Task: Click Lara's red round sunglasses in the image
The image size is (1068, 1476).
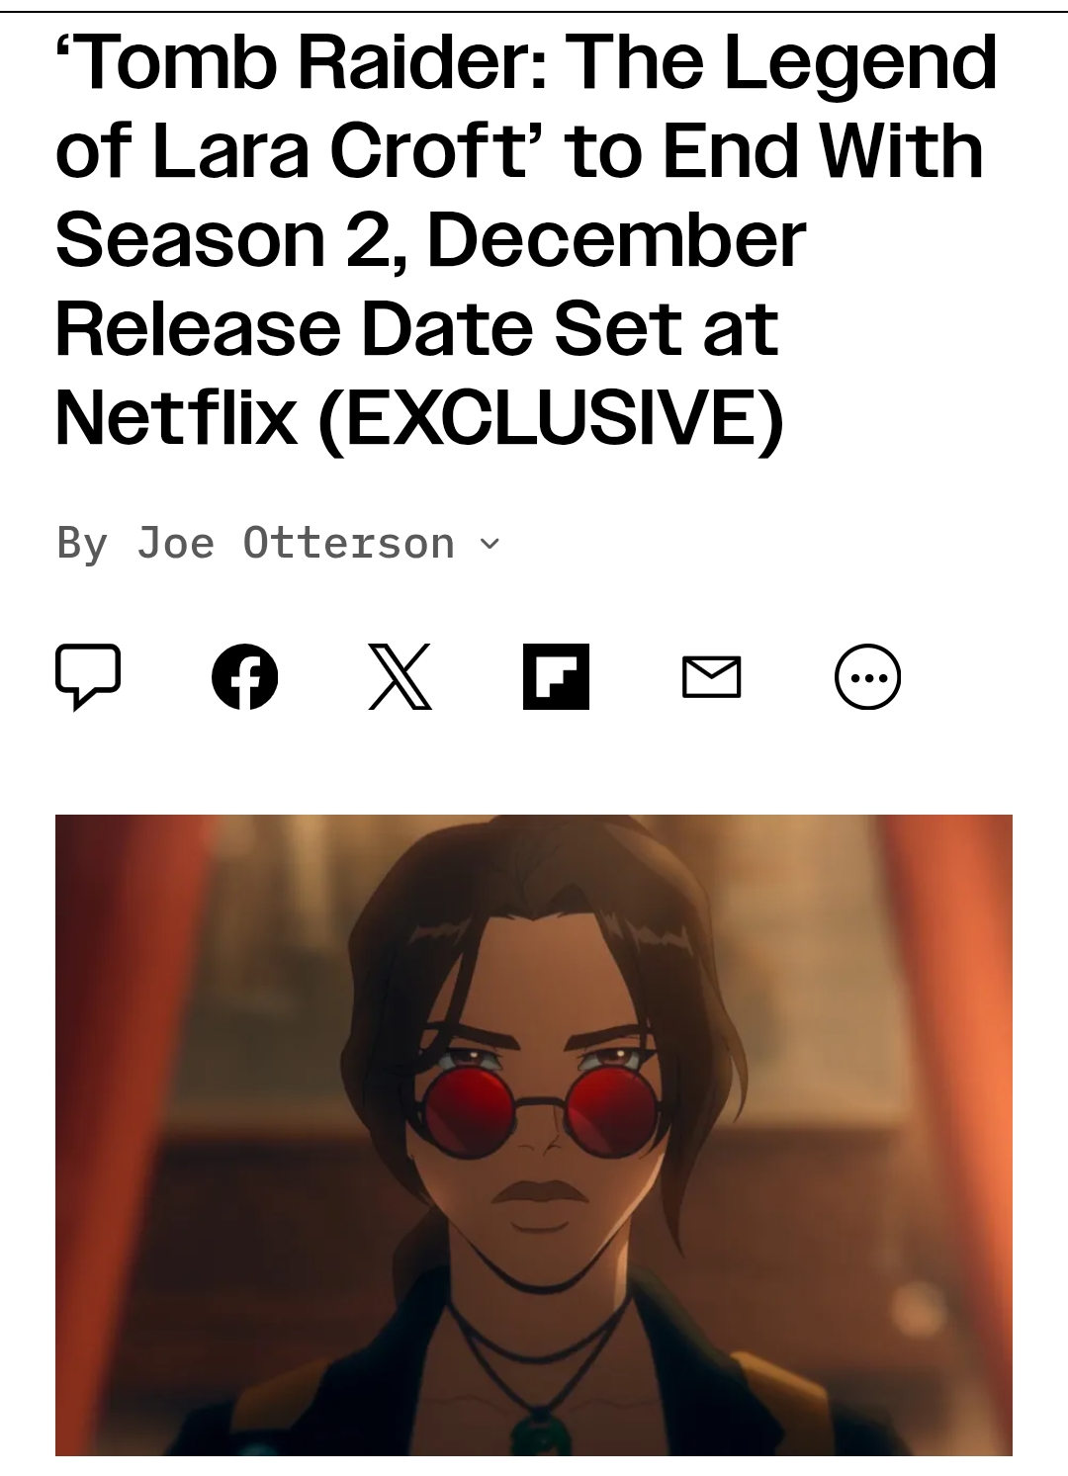Action: click(x=534, y=1108)
